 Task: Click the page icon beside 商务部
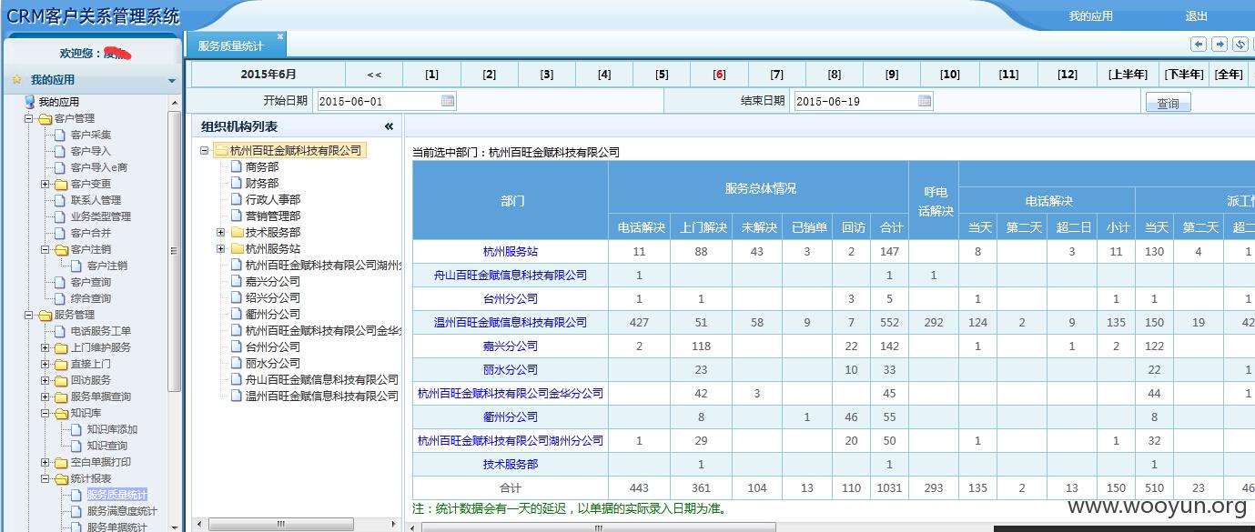tap(237, 167)
